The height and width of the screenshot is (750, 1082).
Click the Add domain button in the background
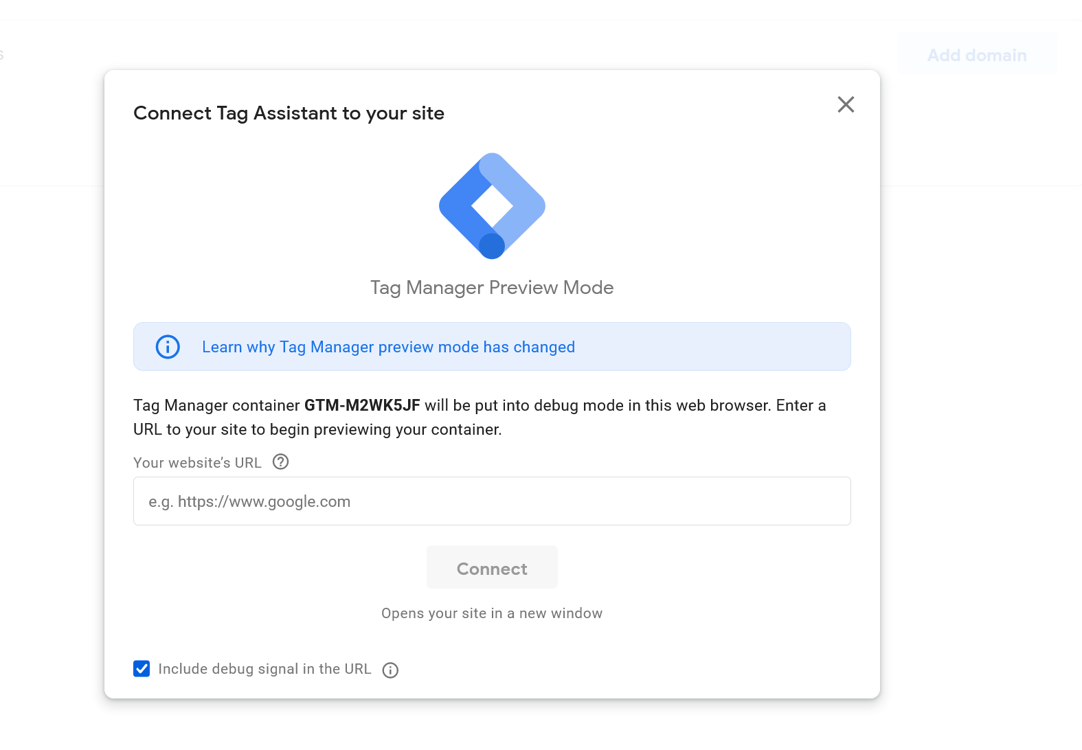pyautogui.click(x=977, y=55)
